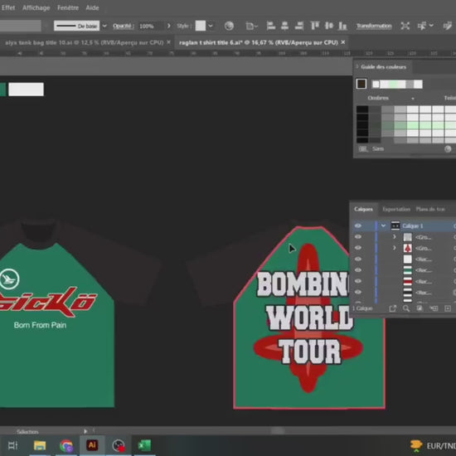Expand the first group sublayer
This screenshot has height=456, width=456.
395,237
